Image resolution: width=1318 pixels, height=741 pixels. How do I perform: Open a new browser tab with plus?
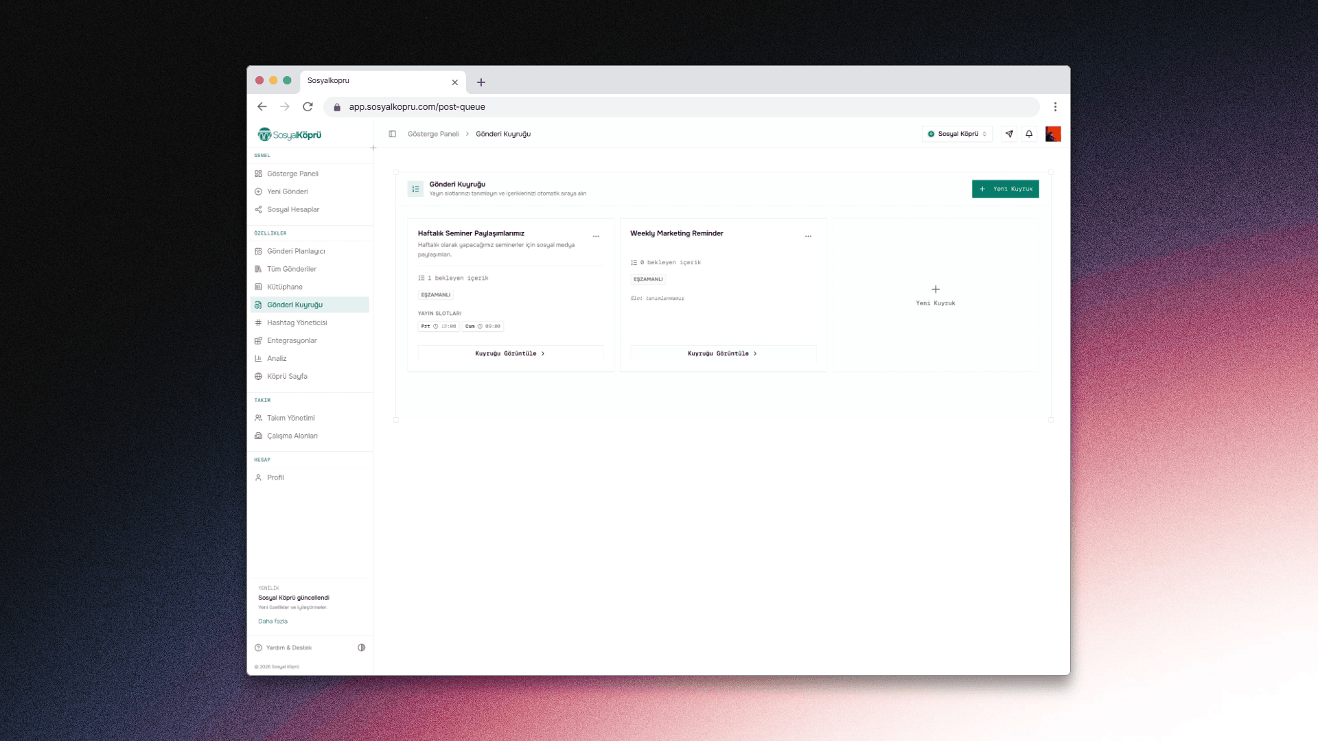(x=481, y=82)
